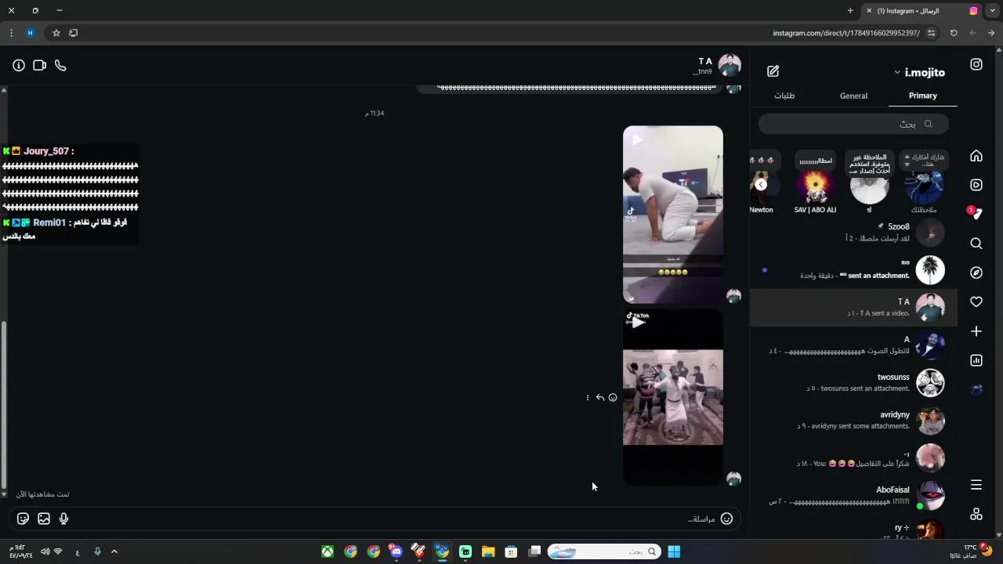Screen dimensions: 1003x564
Task: Open the شكراً على التفاصيل conversation
Action: click(853, 457)
